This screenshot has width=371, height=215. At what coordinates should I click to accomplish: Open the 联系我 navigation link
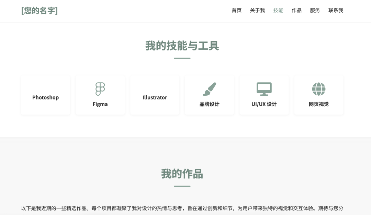[336, 11]
